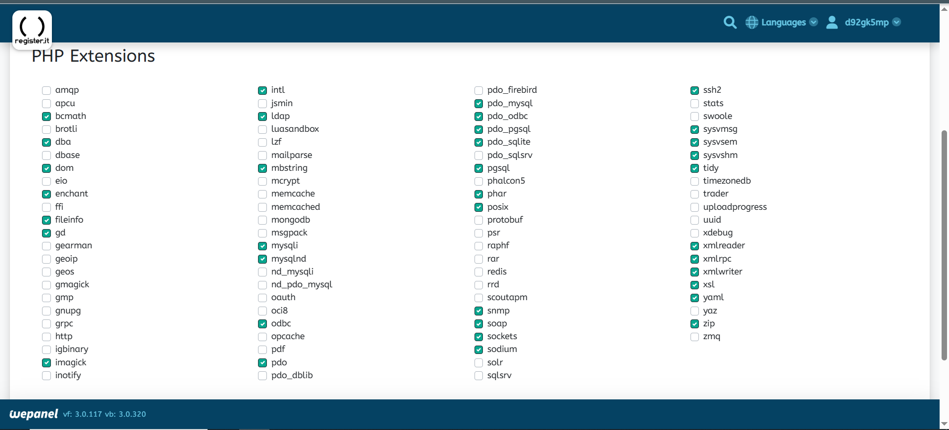Viewport: 949px width, 430px height.
Task: Uncheck the enchant extension
Action: pyautogui.click(x=46, y=194)
